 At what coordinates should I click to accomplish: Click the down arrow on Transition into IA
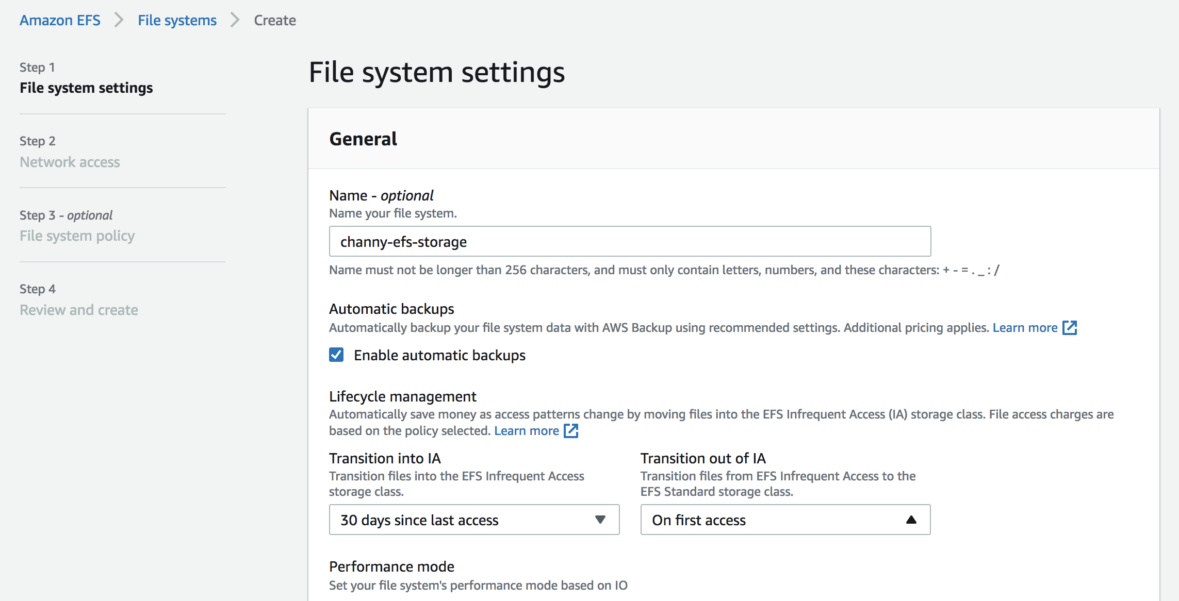click(600, 520)
